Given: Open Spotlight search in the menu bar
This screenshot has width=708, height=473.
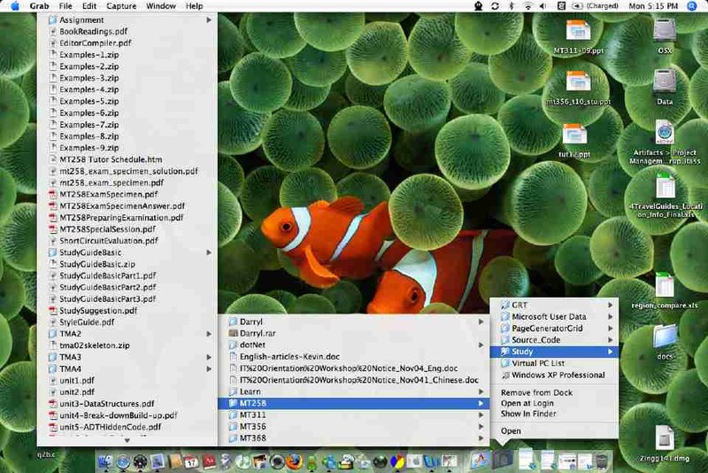Looking at the screenshot, I should click(x=692, y=6).
